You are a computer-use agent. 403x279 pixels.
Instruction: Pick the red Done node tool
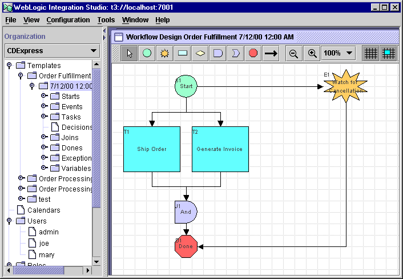253,53
